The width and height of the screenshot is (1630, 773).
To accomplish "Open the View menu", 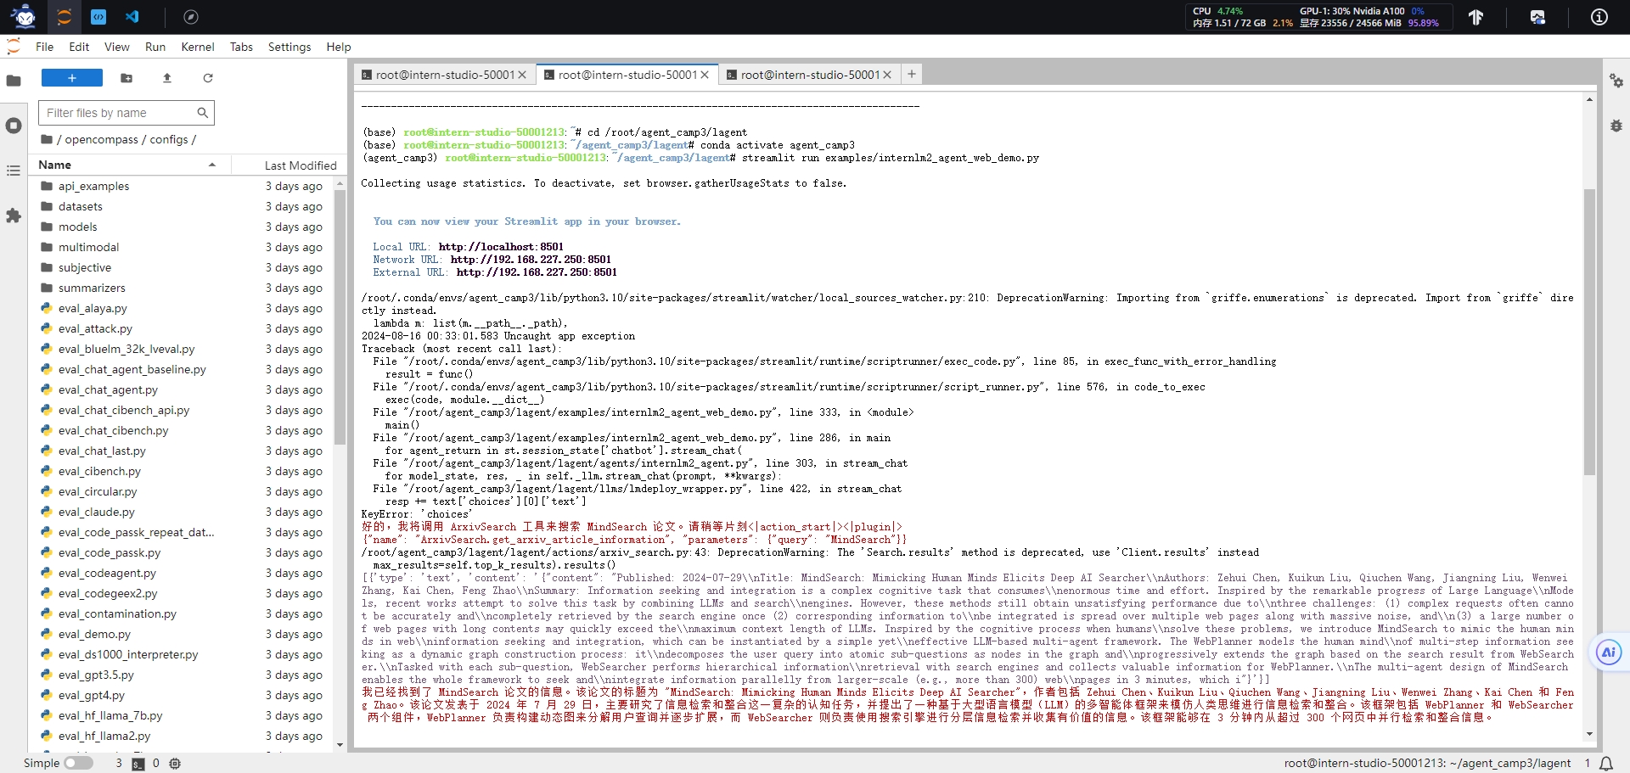I will click(117, 47).
